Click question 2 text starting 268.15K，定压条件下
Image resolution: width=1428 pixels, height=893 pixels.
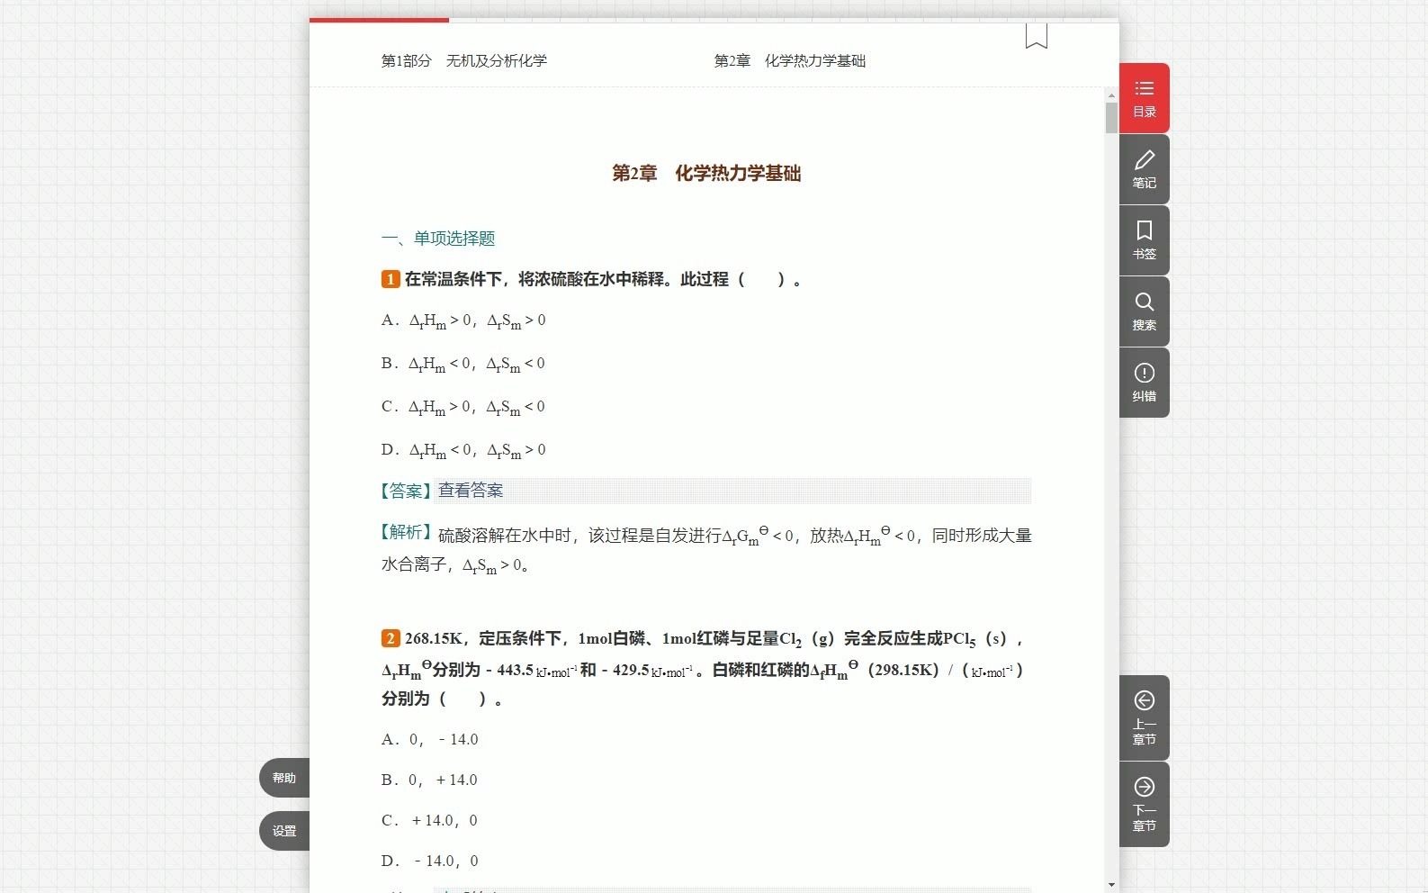[703, 668]
